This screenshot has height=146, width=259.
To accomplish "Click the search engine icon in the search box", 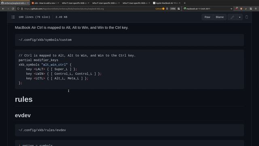I will click(x=185, y=9).
